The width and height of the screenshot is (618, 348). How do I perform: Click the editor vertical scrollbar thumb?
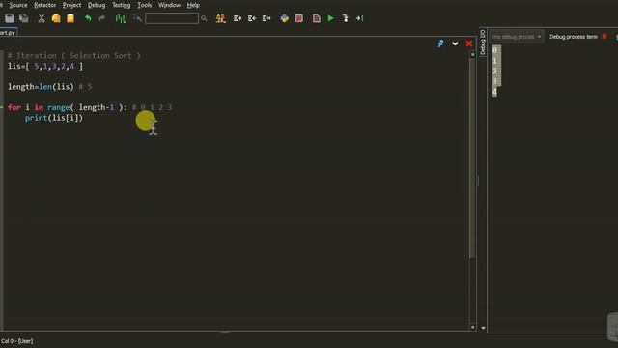coord(472,158)
